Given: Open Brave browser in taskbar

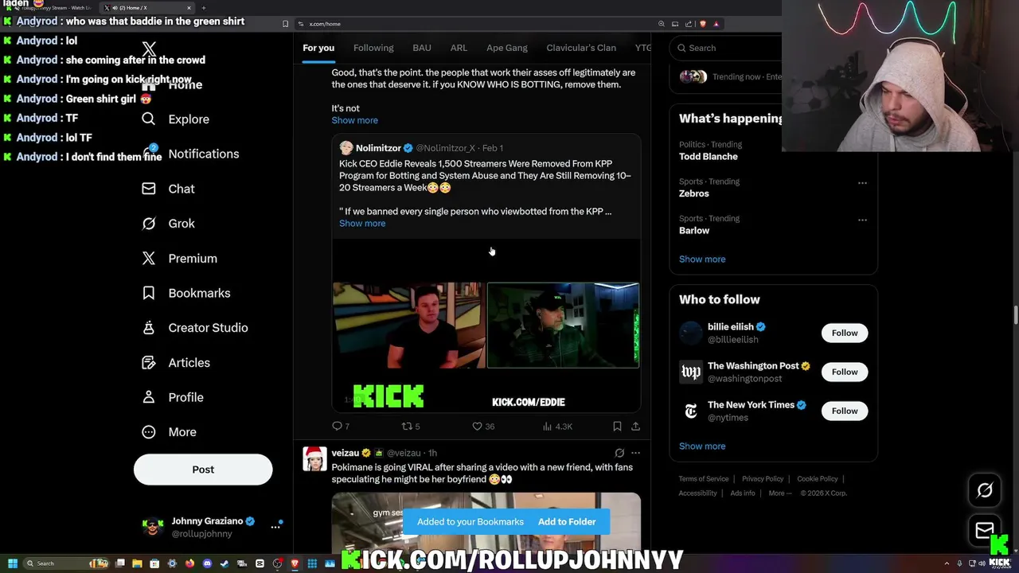Looking at the screenshot, I should (x=295, y=563).
